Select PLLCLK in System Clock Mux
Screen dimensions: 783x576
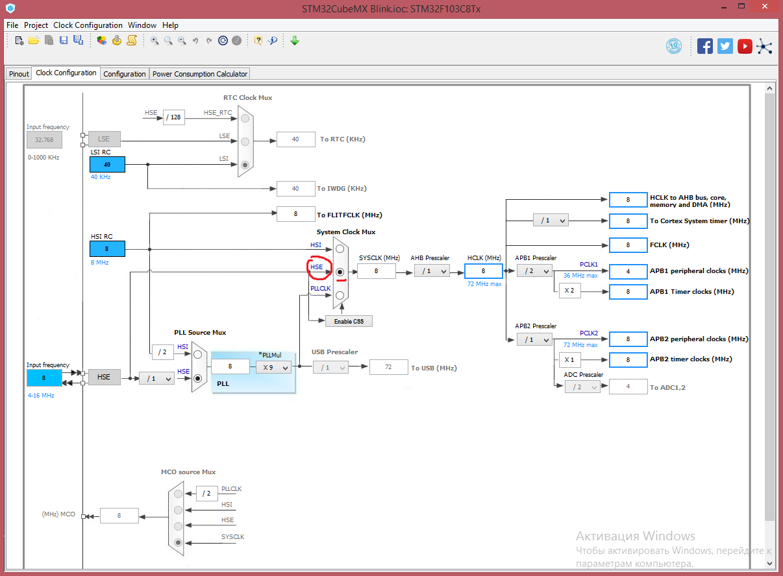click(x=340, y=294)
